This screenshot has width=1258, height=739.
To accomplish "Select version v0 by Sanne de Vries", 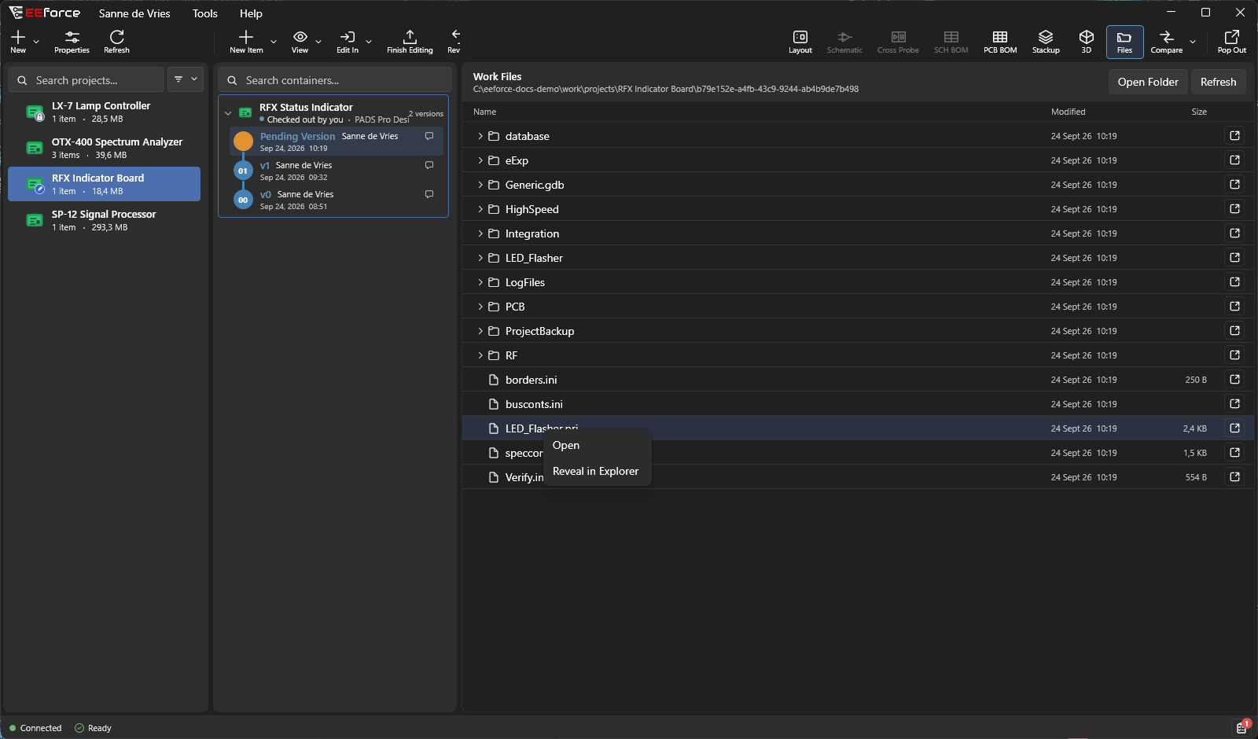I will (337, 200).
